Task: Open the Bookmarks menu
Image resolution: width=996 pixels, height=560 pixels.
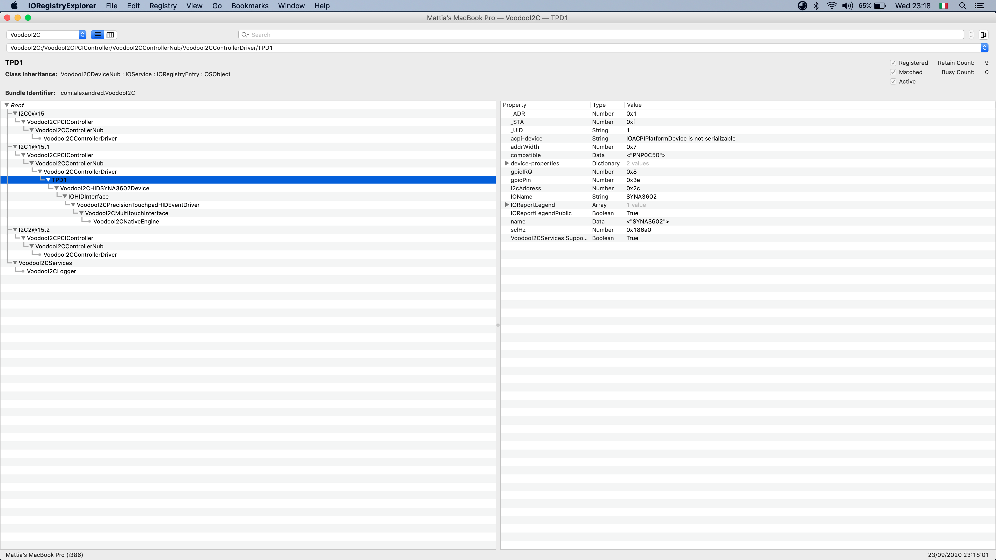Action: click(249, 6)
